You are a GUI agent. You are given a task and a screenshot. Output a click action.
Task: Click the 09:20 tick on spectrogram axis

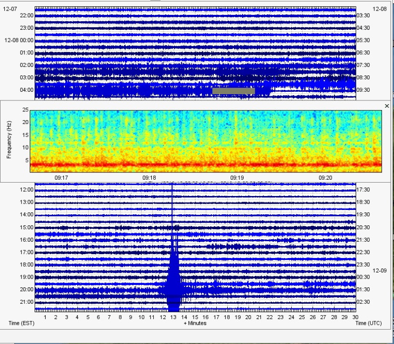[x=325, y=177]
